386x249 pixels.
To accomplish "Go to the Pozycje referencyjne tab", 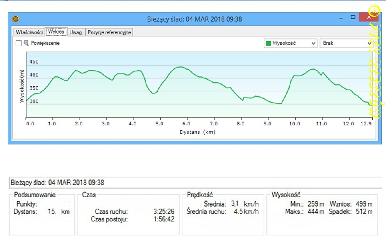I will 109,32.
